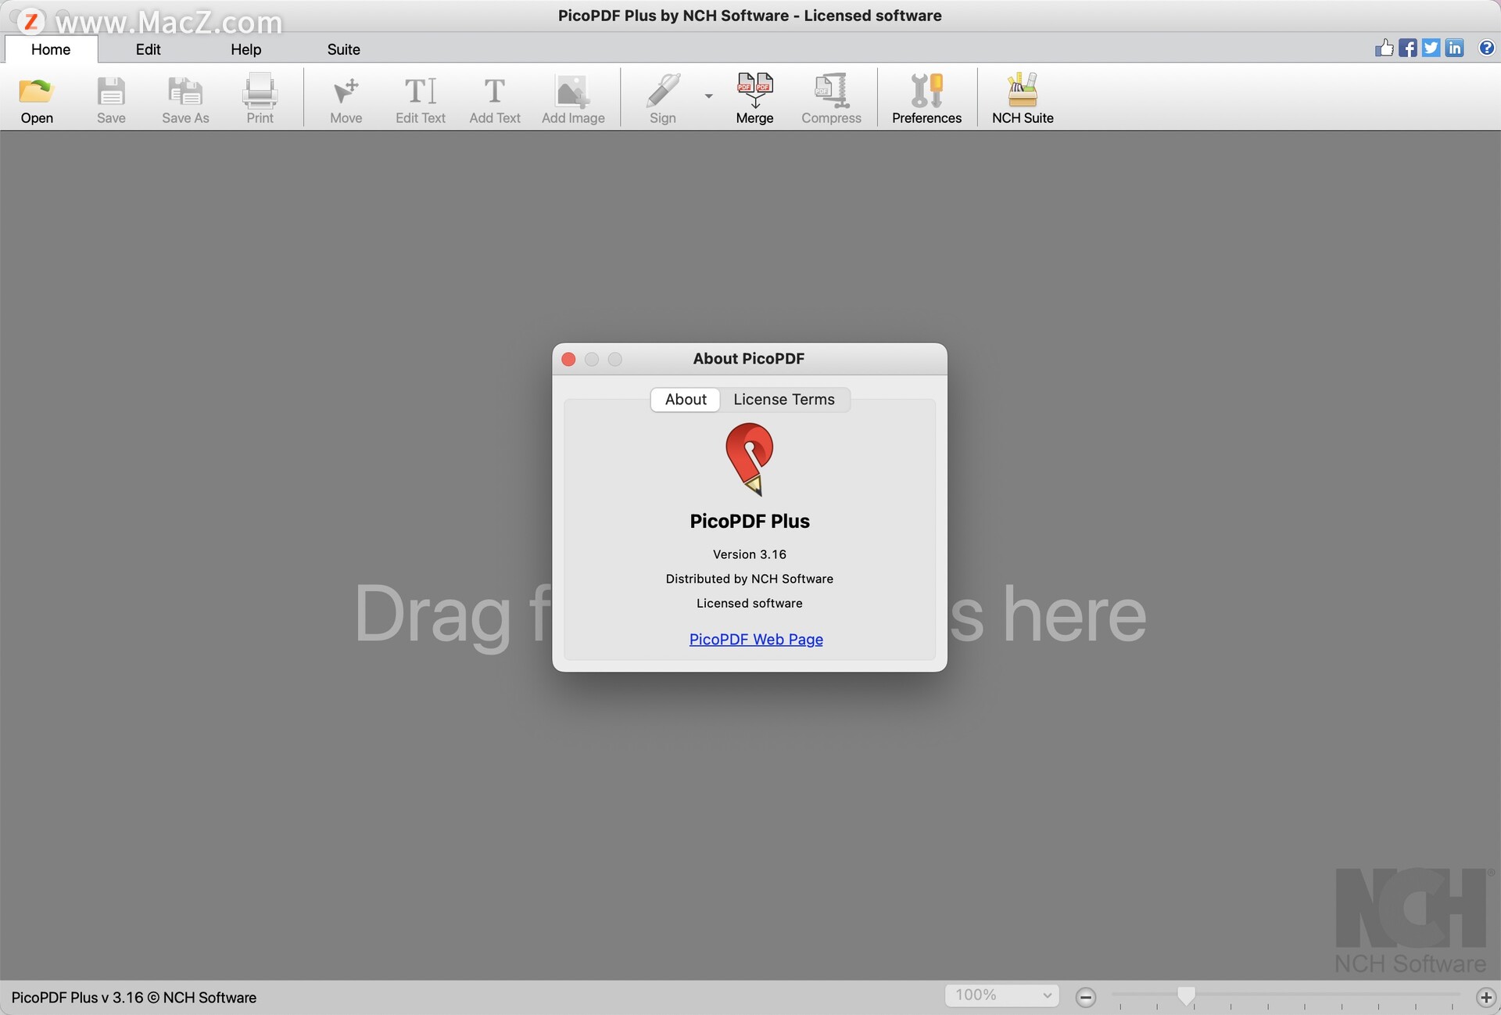Click the Twitter share icon
1501x1015 pixels.
(1431, 48)
